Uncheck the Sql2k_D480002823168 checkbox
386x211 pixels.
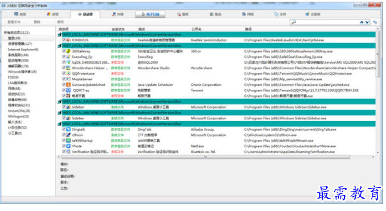coord(64,62)
